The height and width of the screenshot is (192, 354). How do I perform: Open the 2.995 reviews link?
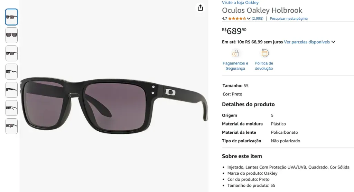click(x=258, y=19)
